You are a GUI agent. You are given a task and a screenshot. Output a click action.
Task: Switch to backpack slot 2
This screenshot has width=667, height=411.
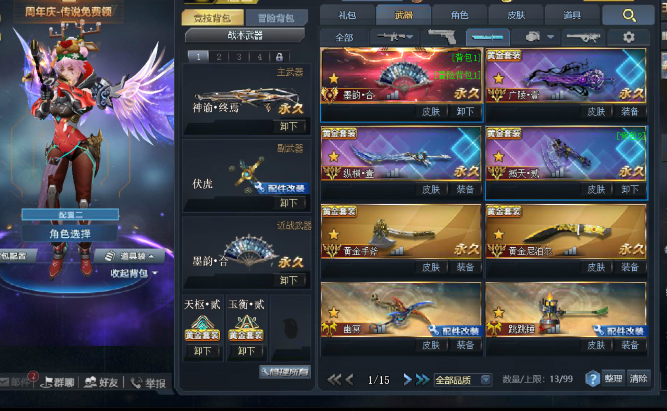click(219, 57)
